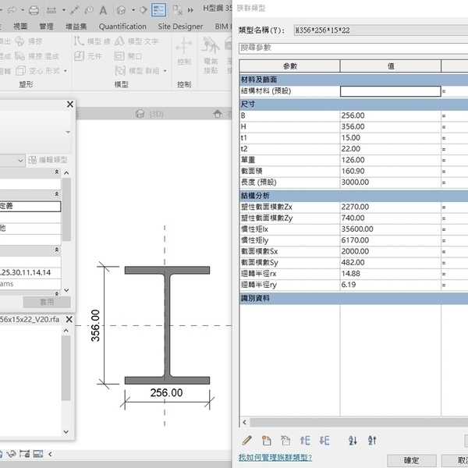Screen dimensions: 468x468
Task: Sort parameters in descending order
Action: coord(372,441)
